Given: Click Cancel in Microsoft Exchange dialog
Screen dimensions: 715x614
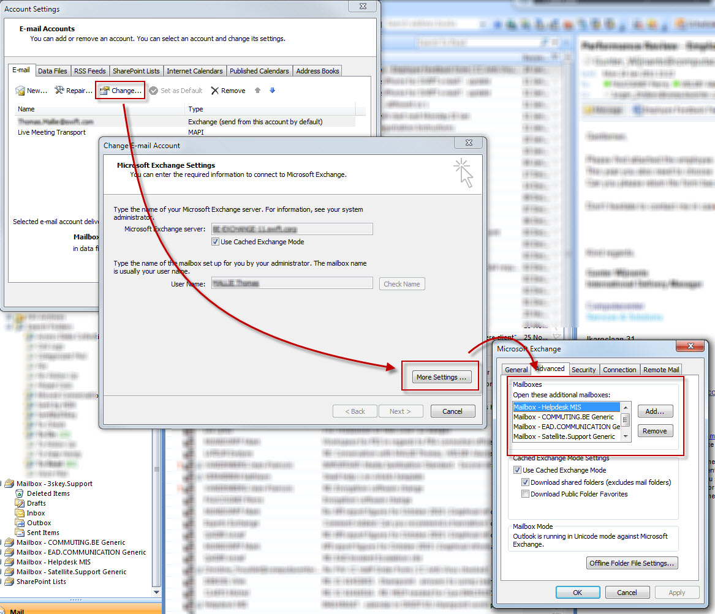Looking at the screenshot, I should (627, 592).
